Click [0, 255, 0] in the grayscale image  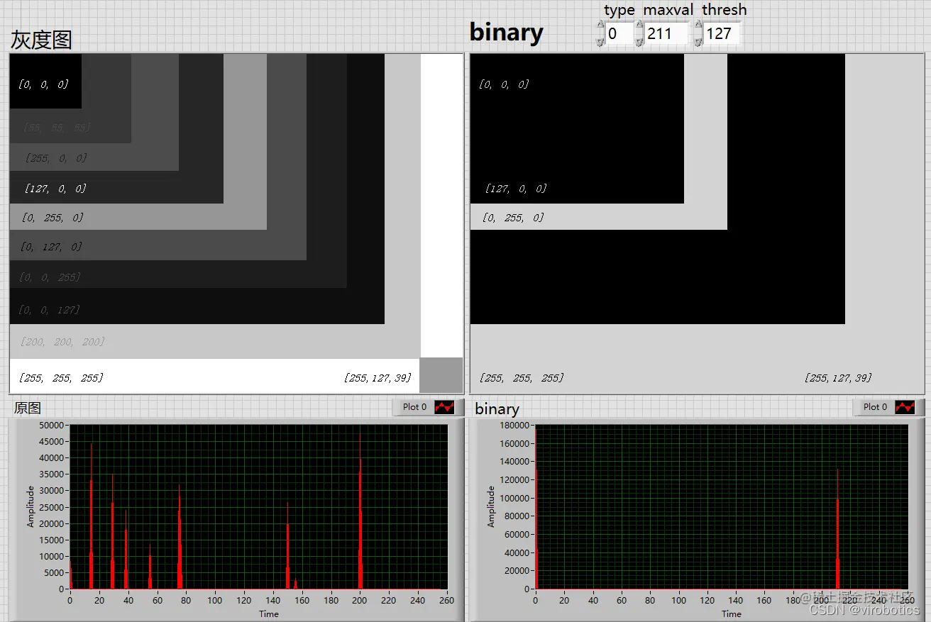click(x=53, y=218)
